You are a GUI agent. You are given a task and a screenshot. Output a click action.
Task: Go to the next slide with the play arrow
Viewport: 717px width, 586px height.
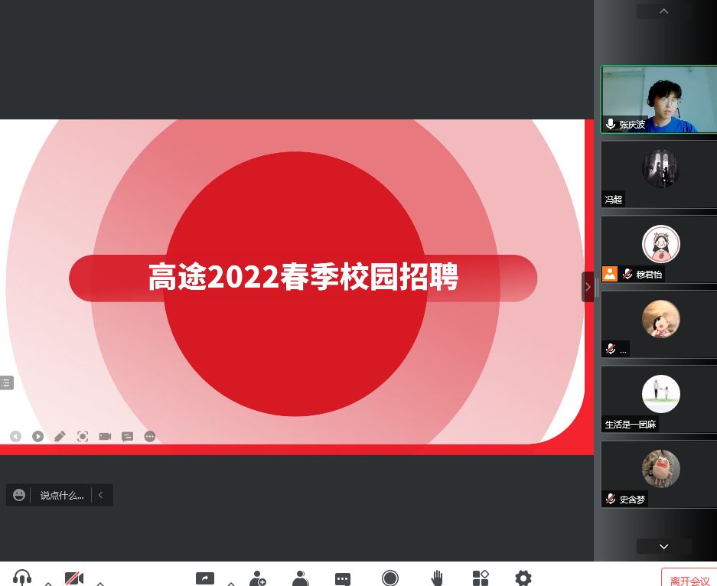[x=37, y=436]
